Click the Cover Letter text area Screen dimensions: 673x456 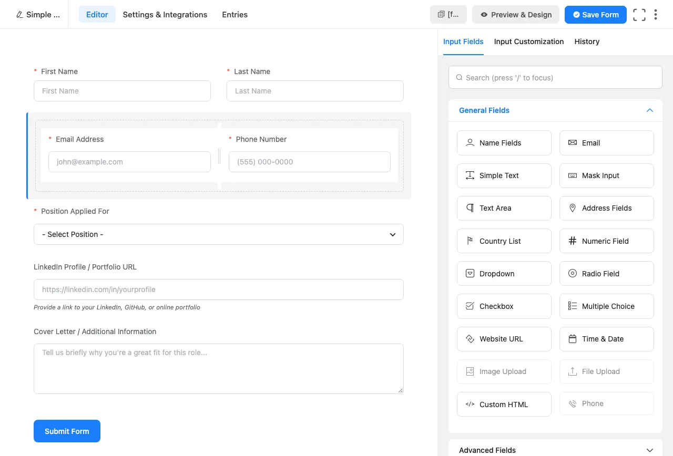[219, 369]
